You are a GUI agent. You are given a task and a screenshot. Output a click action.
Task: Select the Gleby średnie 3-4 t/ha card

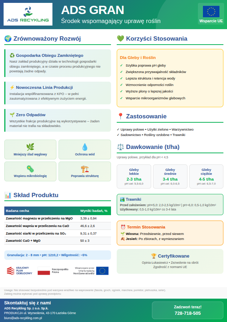click(x=170, y=176)
